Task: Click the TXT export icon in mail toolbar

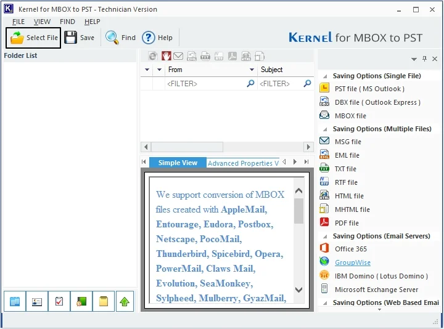Action: coord(205,56)
